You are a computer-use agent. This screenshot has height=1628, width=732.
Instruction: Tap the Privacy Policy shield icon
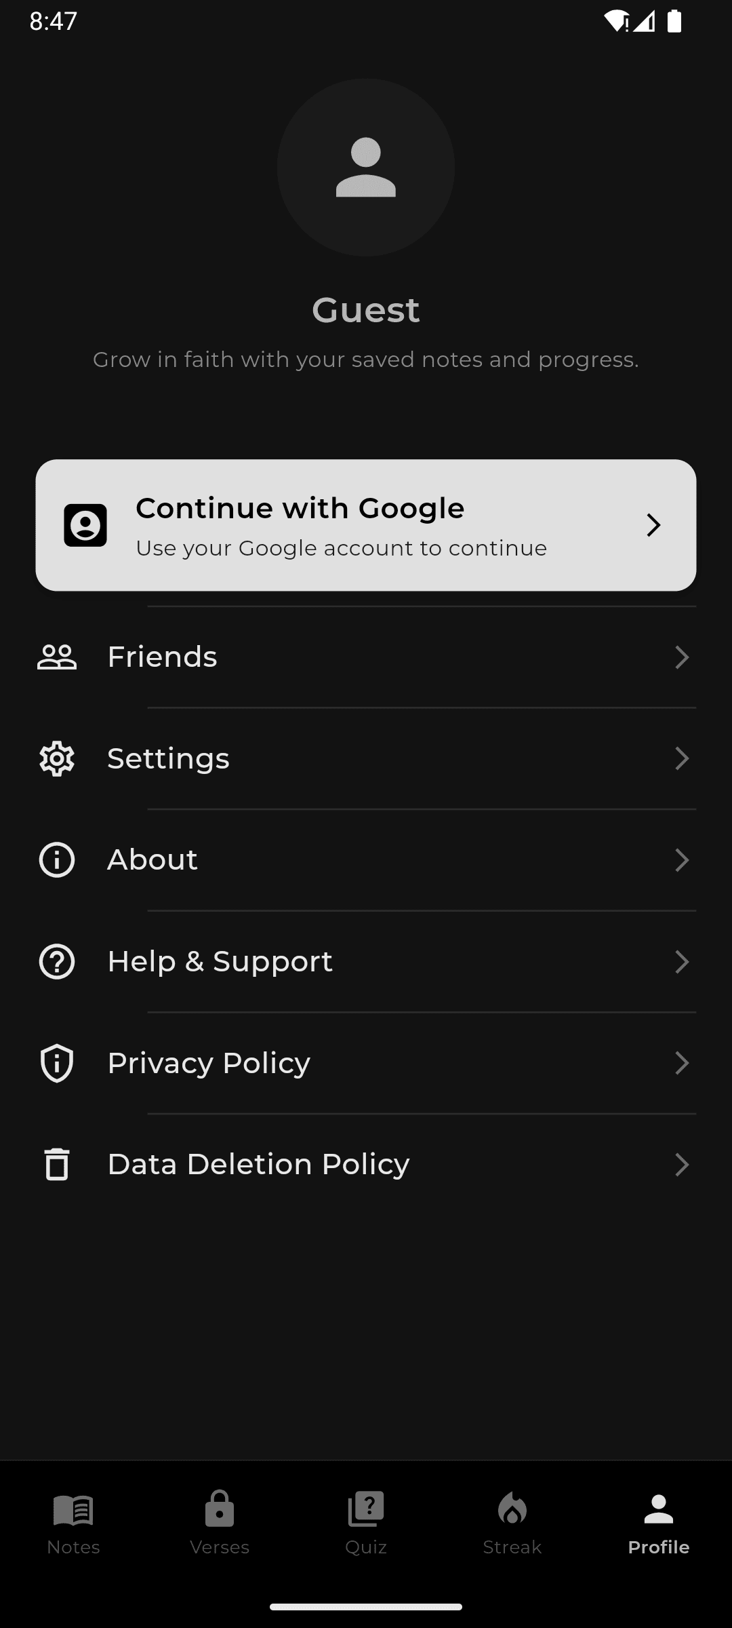pyautogui.click(x=57, y=1063)
